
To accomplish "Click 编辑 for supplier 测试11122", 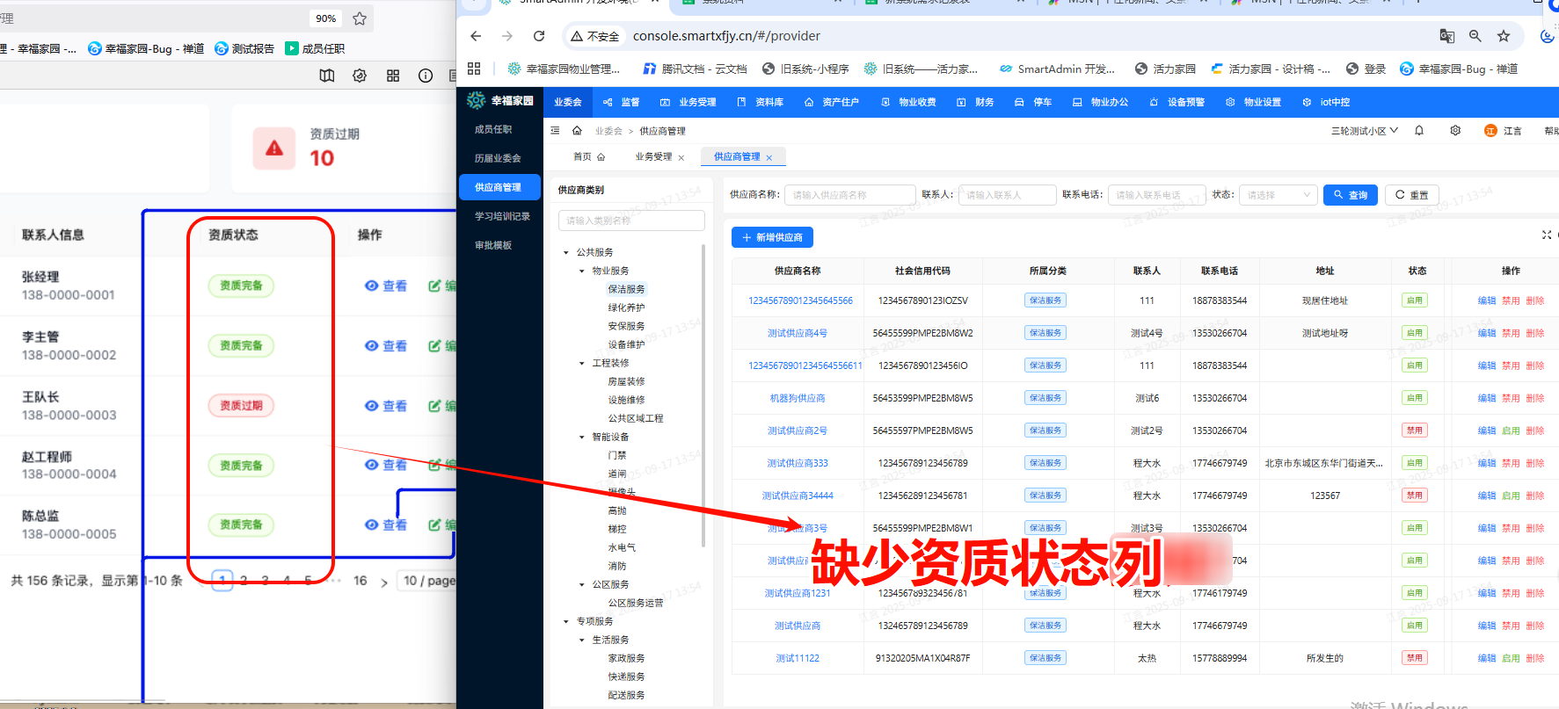I will (1487, 658).
